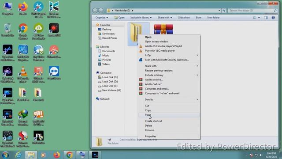The width and height of the screenshot is (282, 159).
Task: Click the search magnifier icon
Action: tap(275, 11)
